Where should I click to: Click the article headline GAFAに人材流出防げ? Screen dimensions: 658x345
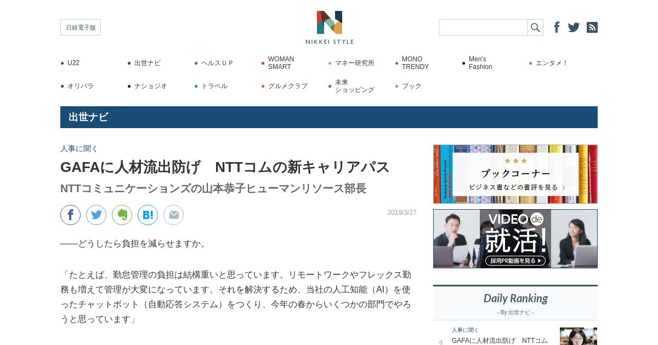tap(225, 167)
